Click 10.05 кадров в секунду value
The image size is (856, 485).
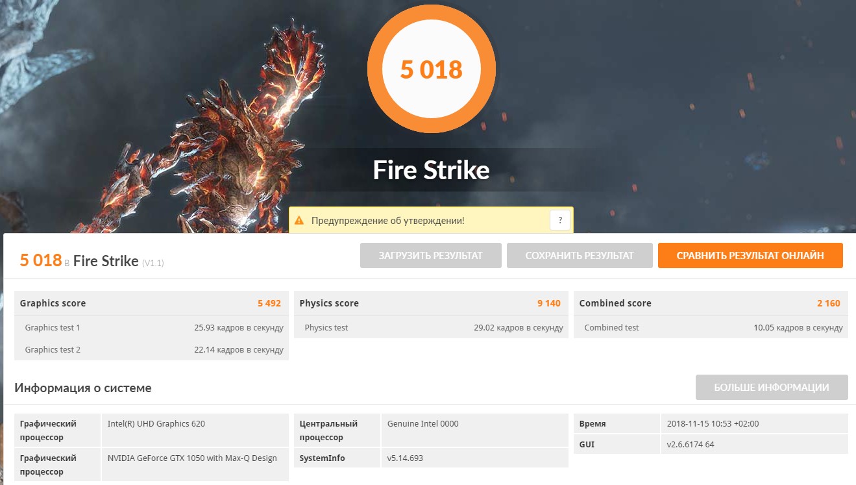[x=798, y=328]
